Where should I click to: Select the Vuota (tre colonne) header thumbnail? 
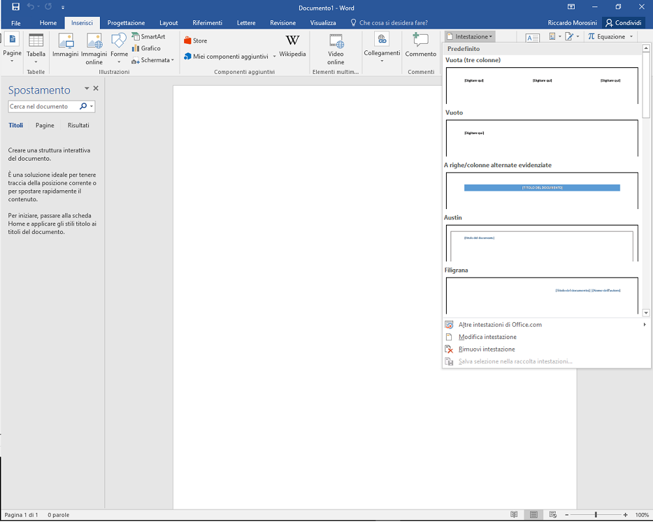[542, 86]
